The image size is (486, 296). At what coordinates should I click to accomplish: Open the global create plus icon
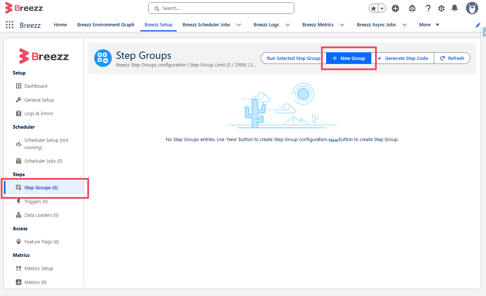click(395, 8)
